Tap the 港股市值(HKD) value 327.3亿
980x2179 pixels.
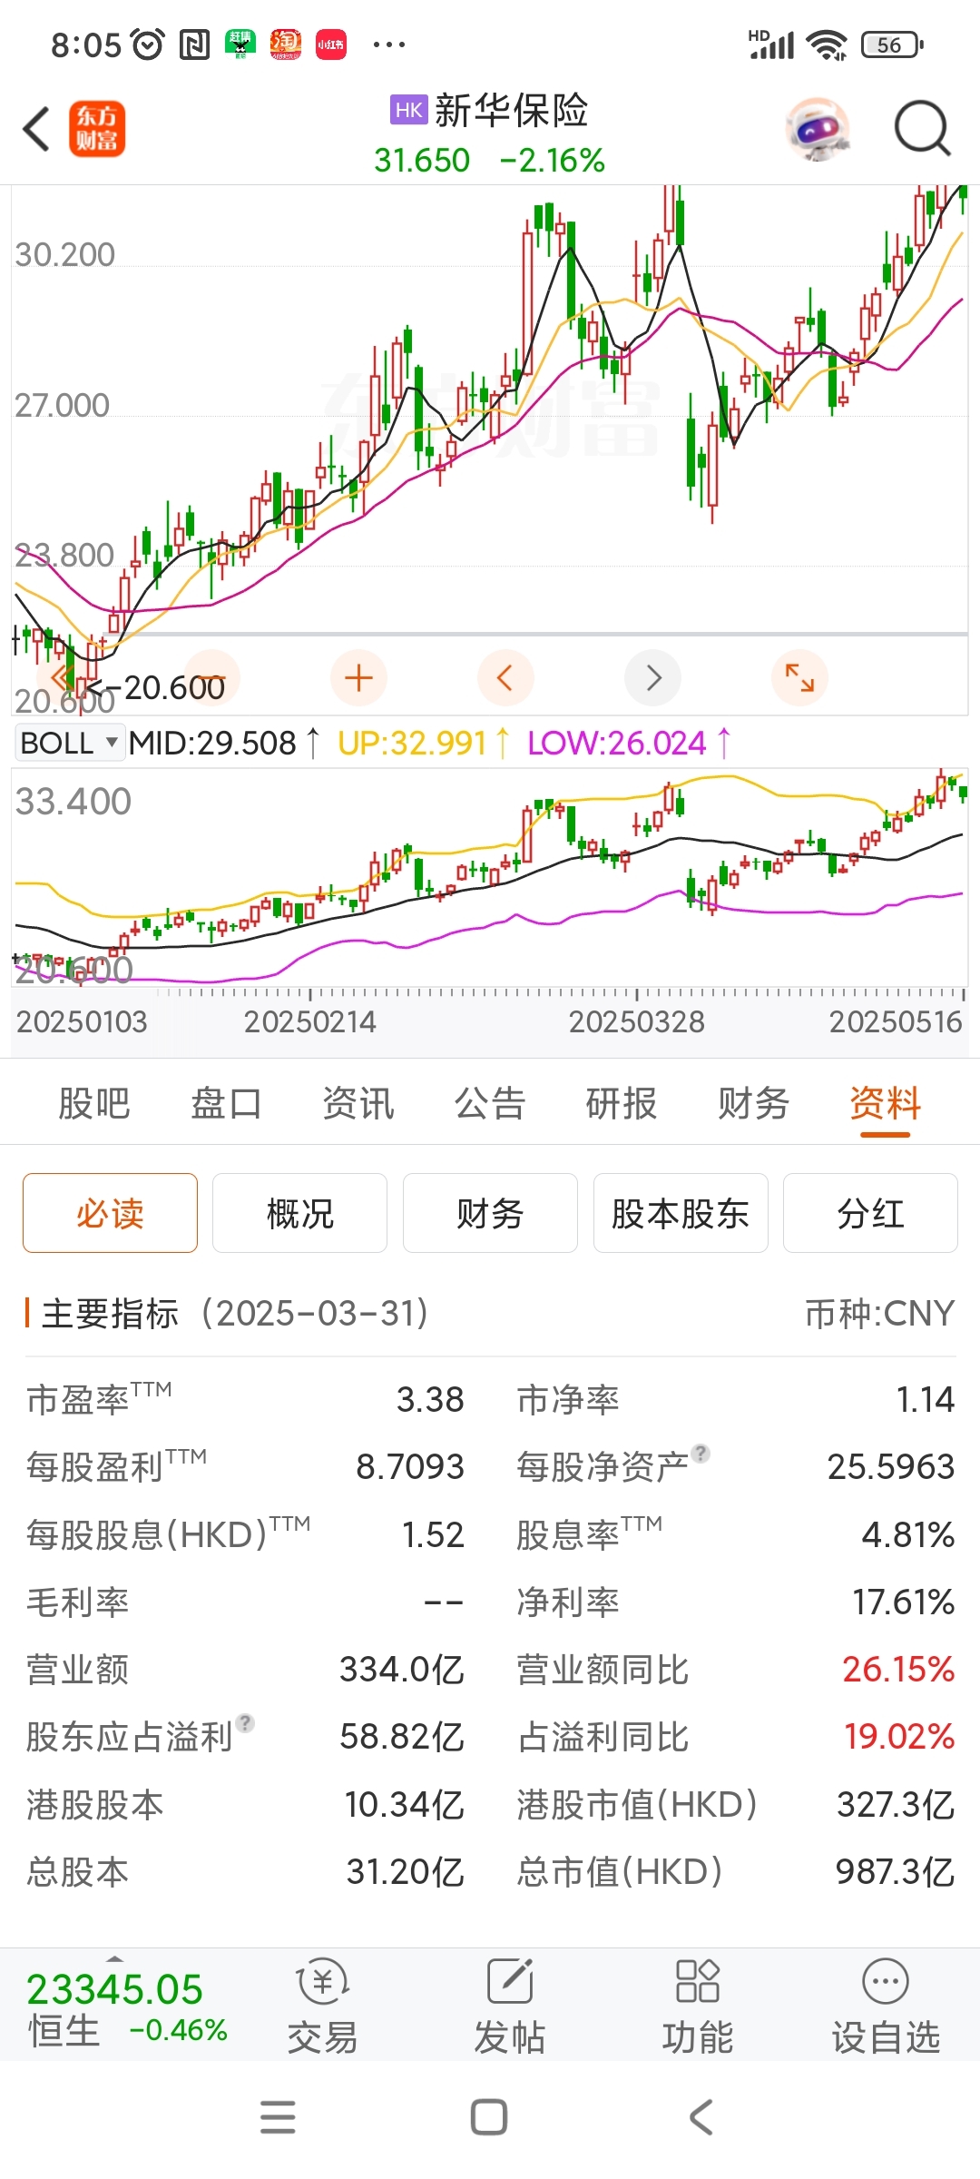(x=896, y=1804)
